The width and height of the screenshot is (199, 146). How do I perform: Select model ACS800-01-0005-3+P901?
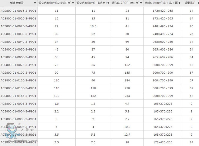[18, 119]
